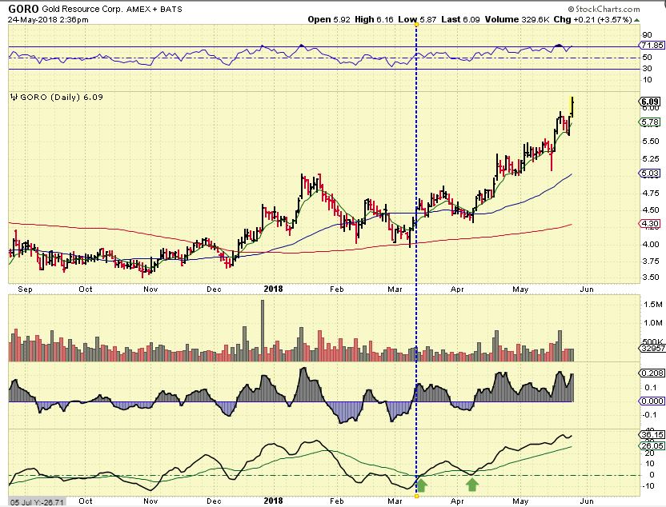Viewport: 666px width, 507px height.
Task: Click the candlestick icon before GORO (Daily)
Action: [x=14, y=97]
